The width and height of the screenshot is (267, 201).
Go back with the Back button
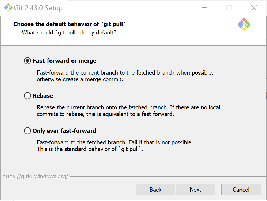(x=155, y=190)
